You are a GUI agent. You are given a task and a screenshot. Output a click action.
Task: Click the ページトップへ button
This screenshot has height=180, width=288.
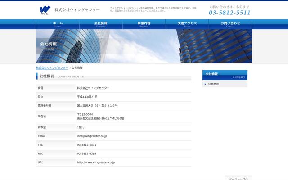click(238, 178)
